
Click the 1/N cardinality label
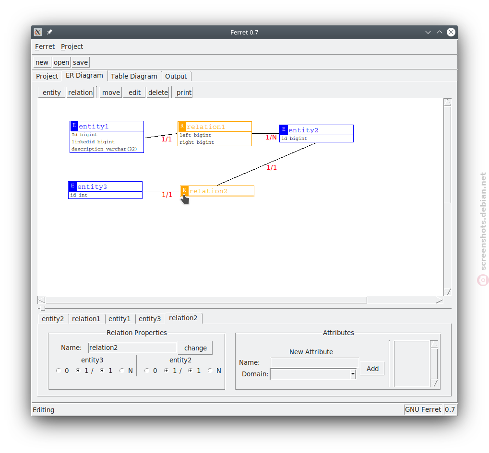point(271,138)
